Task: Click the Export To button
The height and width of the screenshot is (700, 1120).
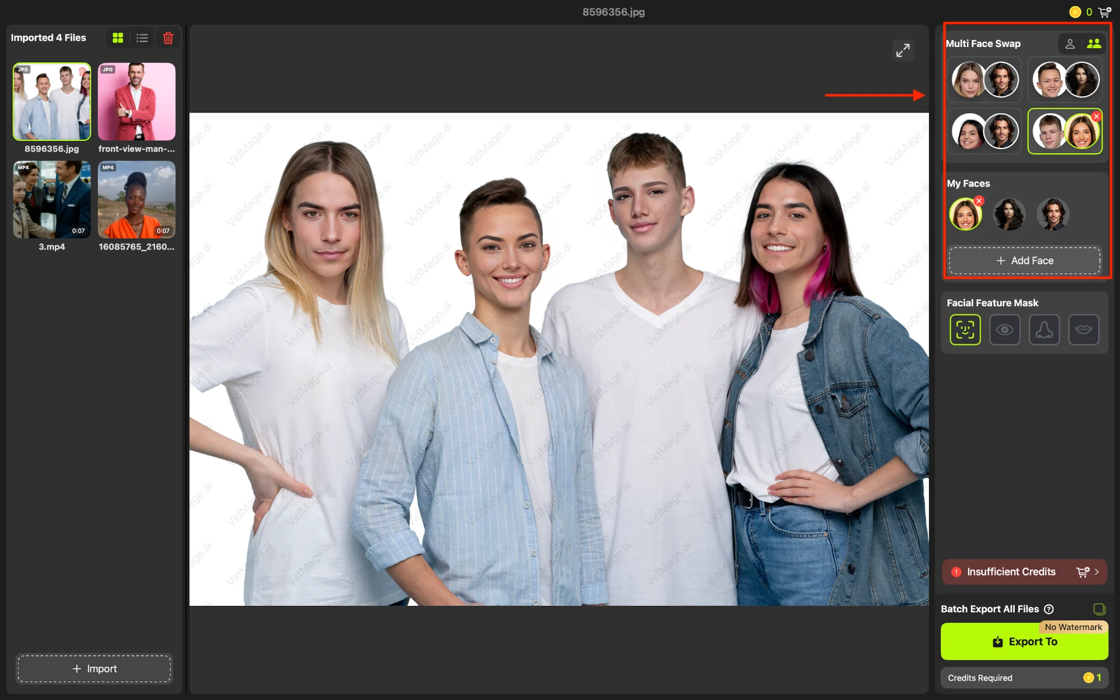Action: pos(1024,641)
